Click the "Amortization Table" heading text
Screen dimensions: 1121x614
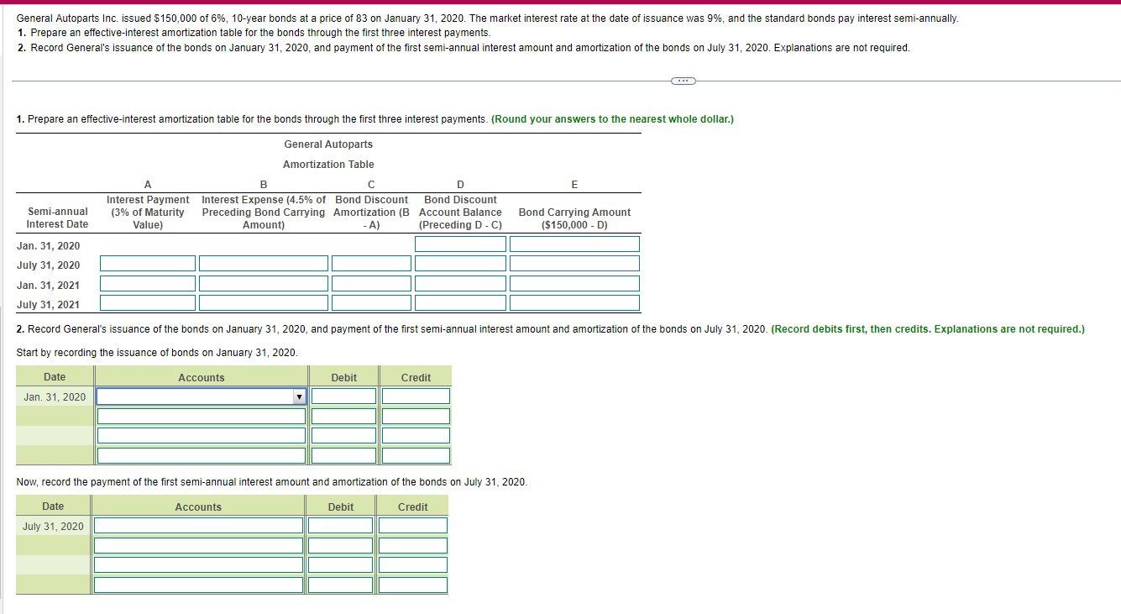pyautogui.click(x=328, y=165)
